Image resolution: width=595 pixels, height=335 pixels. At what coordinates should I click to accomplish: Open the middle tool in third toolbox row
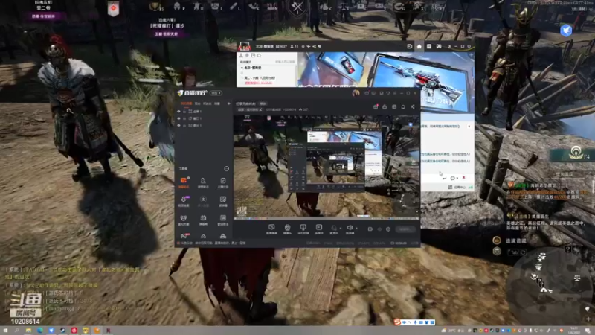(203, 220)
